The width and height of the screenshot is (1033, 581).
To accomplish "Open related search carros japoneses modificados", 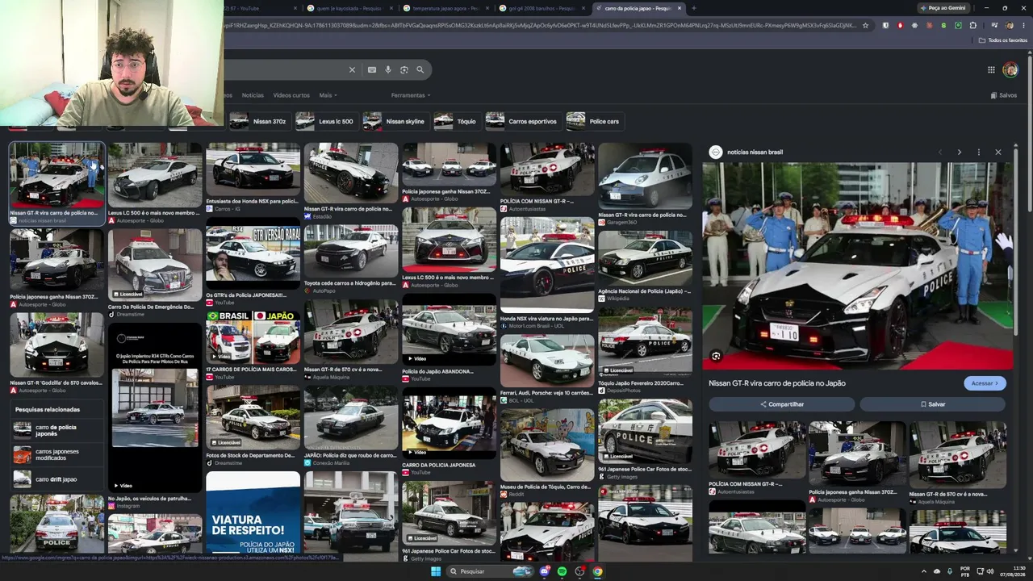I will point(58,455).
